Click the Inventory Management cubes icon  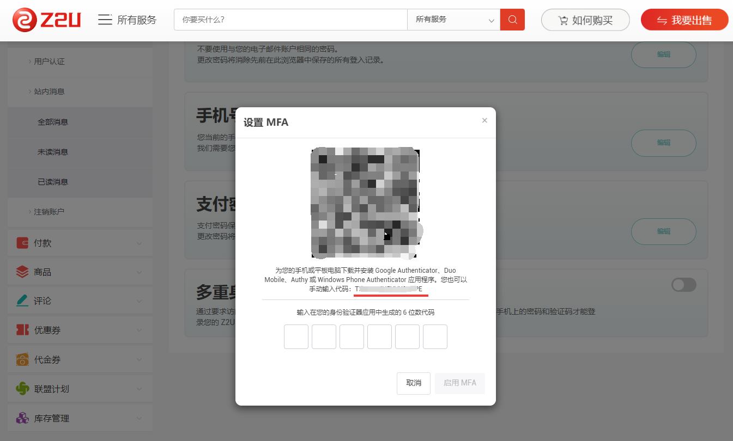tap(22, 418)
